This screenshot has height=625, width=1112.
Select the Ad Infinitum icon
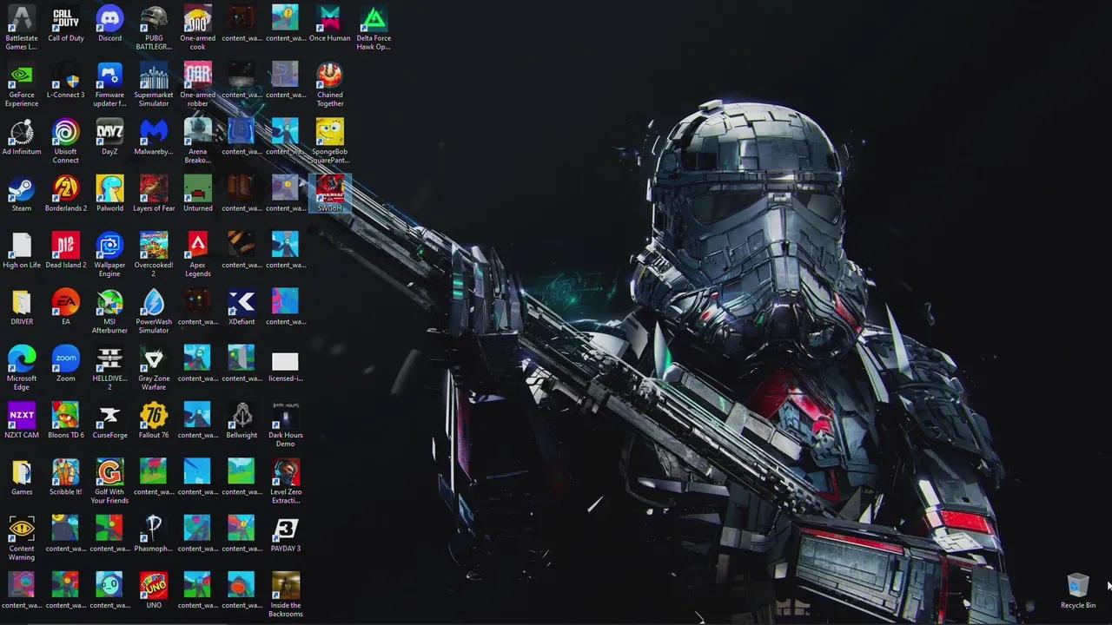coord(22,137)
